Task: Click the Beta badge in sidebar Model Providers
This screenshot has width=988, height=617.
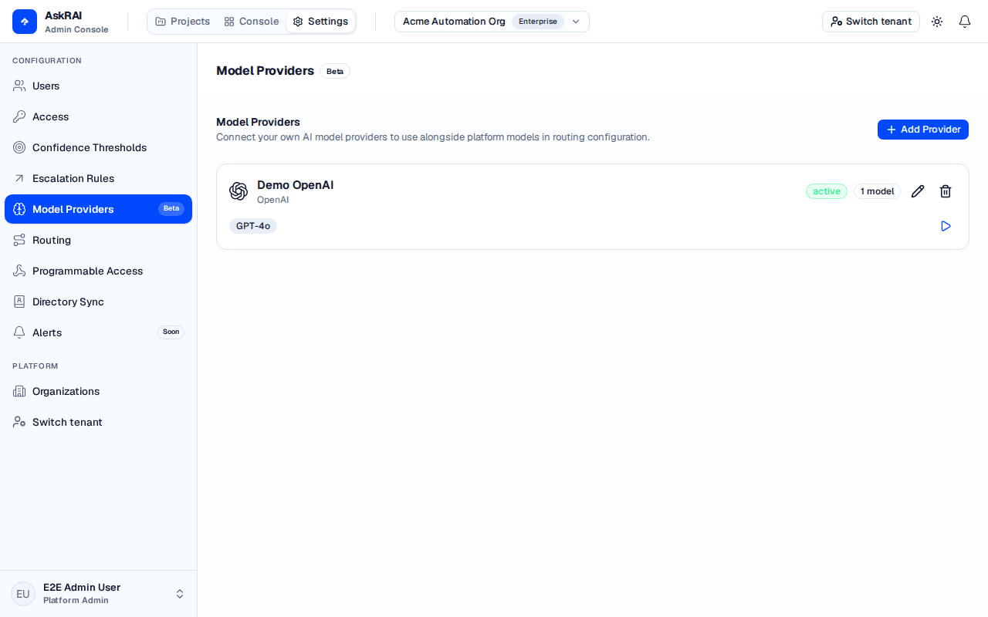Action: (171, 209)
